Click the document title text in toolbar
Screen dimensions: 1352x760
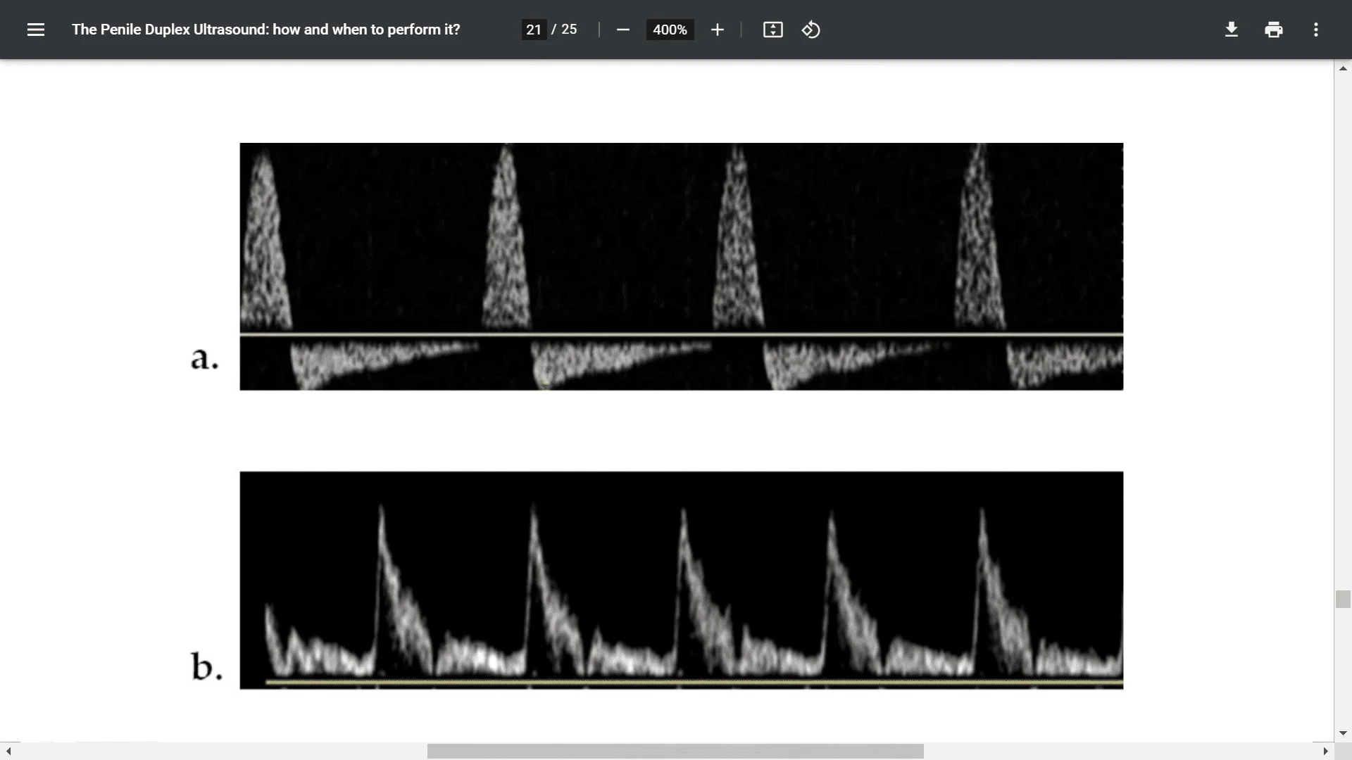pos(265,30)
